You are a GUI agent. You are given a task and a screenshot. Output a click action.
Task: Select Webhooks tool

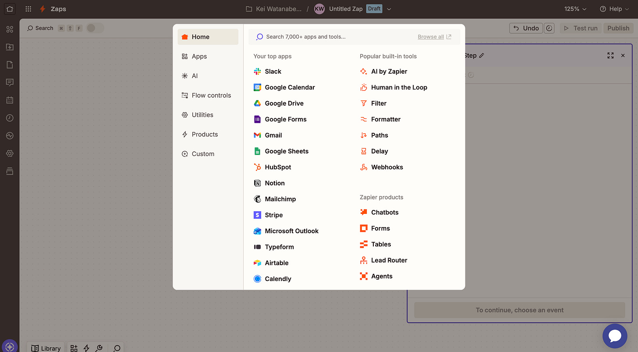381,167
